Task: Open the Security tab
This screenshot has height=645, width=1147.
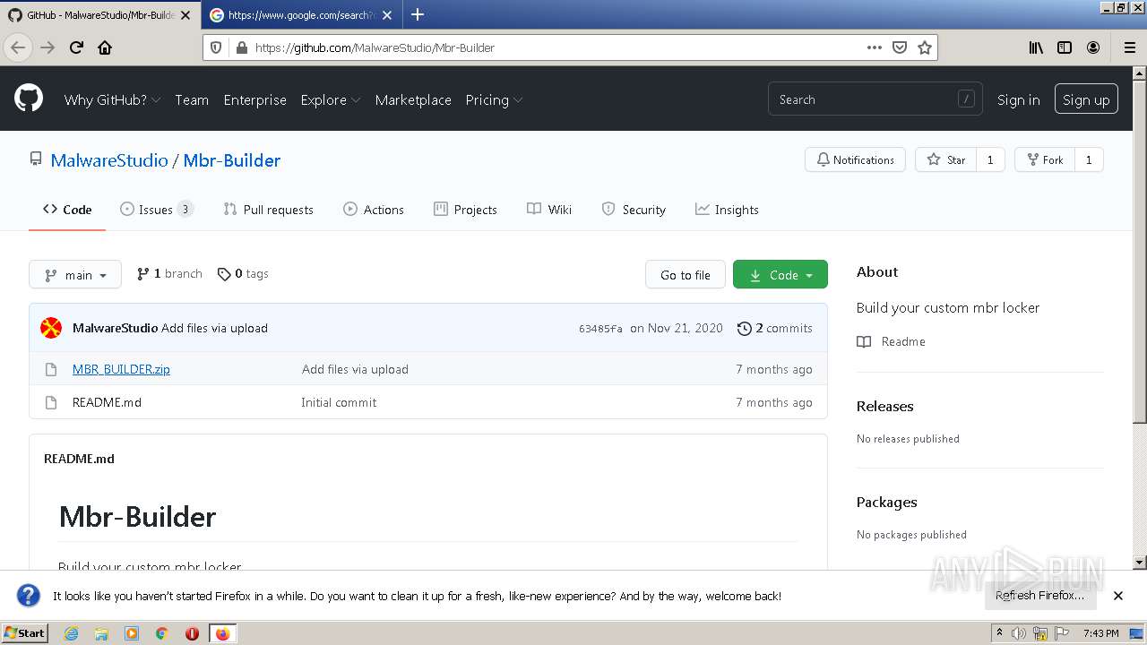Action: 634,210
